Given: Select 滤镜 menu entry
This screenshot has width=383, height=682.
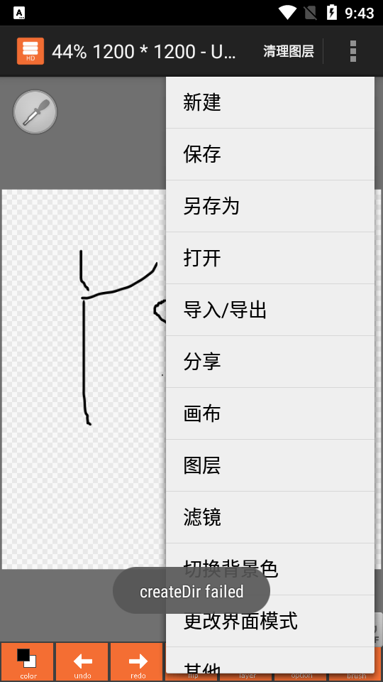Looking at the screenshot, I should [270, 517].
